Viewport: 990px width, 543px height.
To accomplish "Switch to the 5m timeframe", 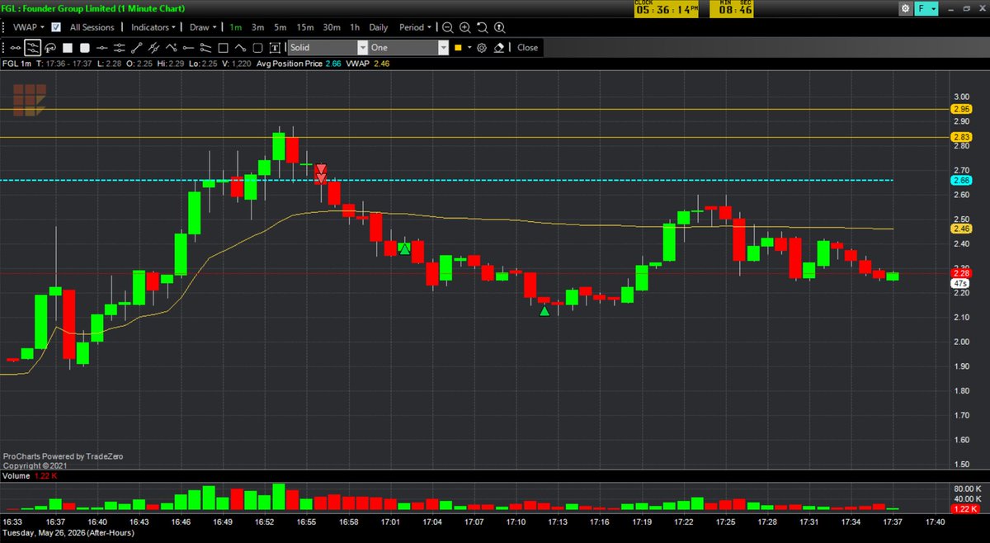I will click(x=280, y=27).
